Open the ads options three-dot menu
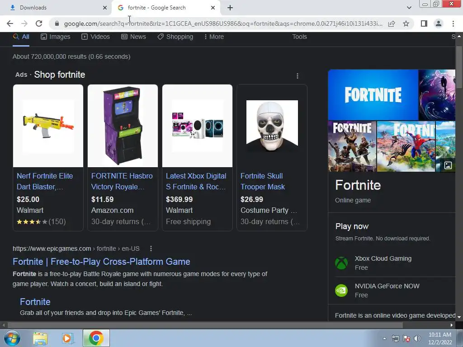The width and height of the screenshot is (463, 347). tap(298, 76)
